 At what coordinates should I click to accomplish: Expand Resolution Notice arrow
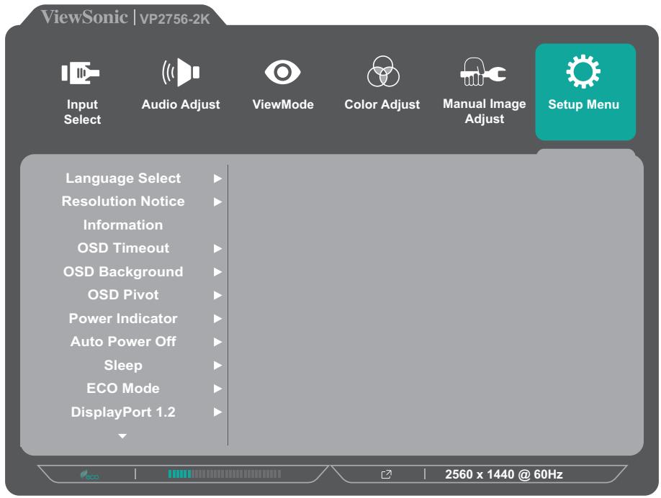[x=217, y=202]
